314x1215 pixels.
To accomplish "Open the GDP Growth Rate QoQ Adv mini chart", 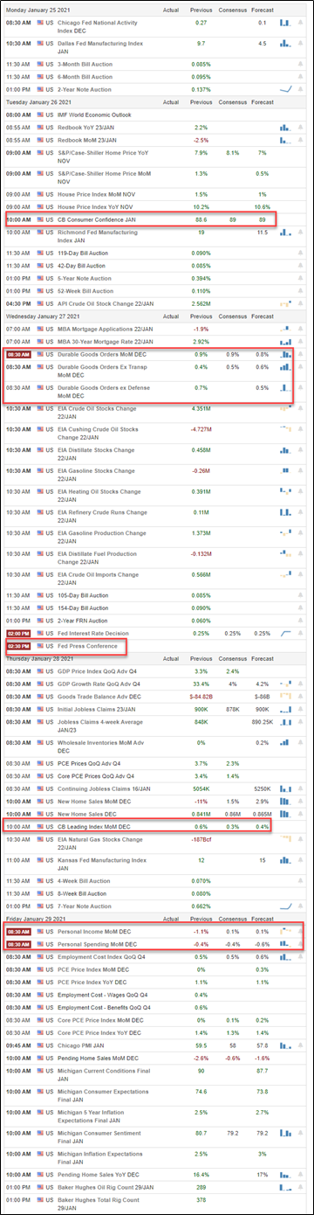I will [x=286, y=684].
